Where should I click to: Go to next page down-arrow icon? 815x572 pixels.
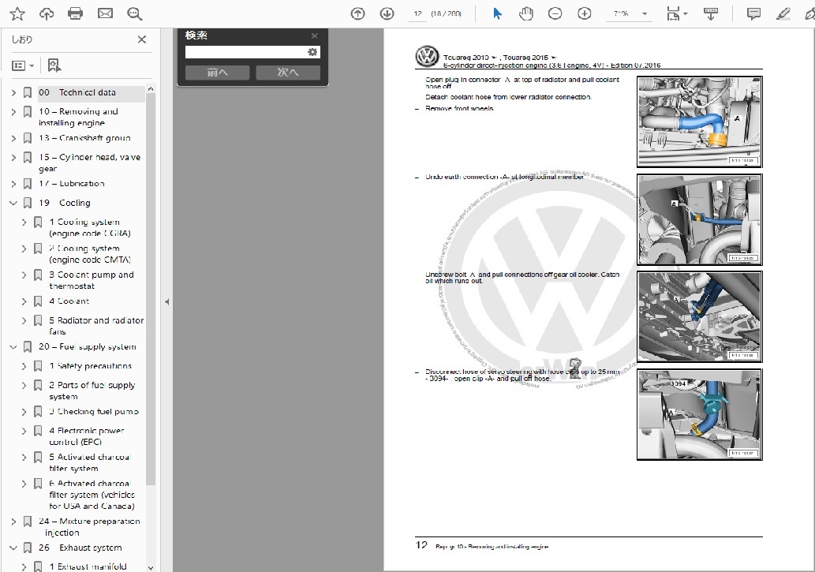point(387,14)
